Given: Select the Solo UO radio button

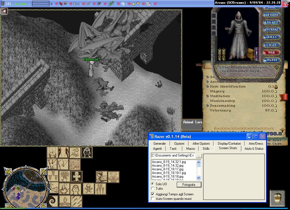Looking at the screenshot, I should pos(153,184).
